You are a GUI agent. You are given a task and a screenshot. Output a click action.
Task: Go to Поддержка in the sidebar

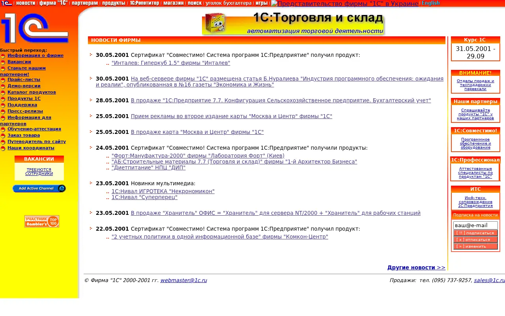point(22,105)
